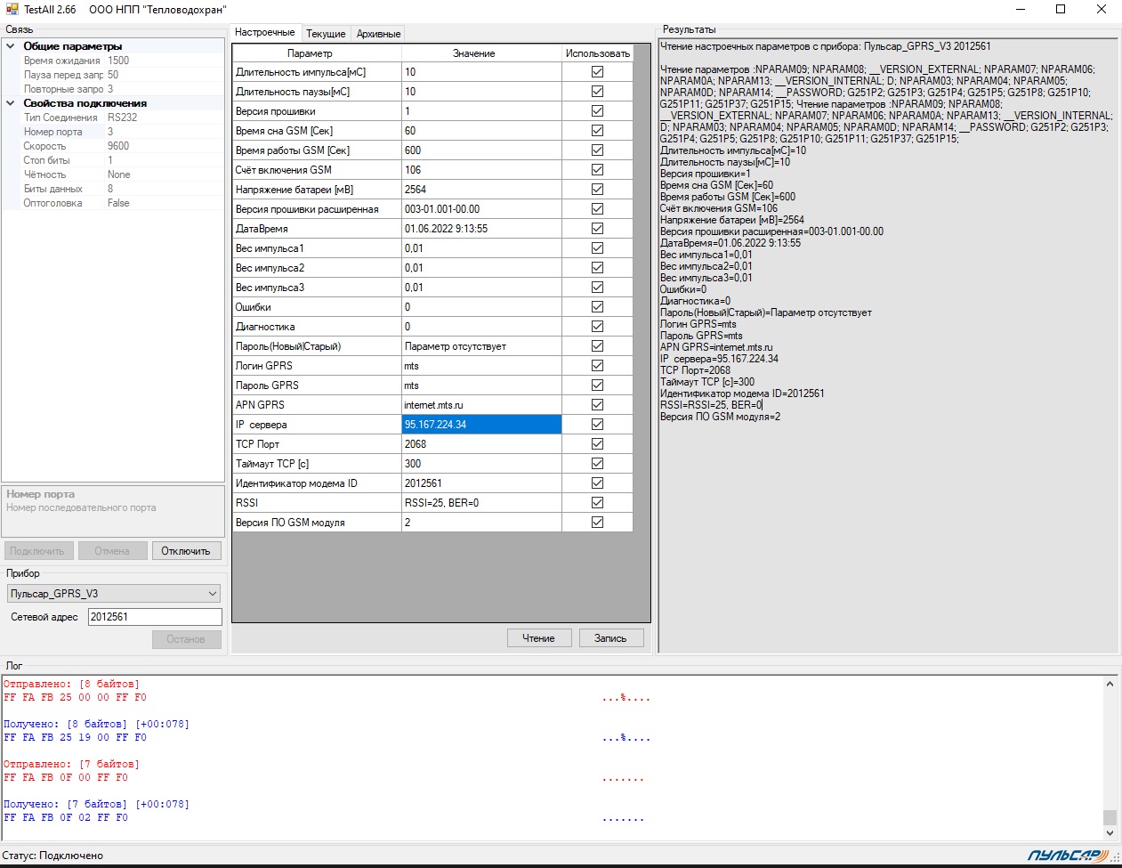Click Биты данных value 8
This screenshot has width=1122, height=868.
click(165, 189)
